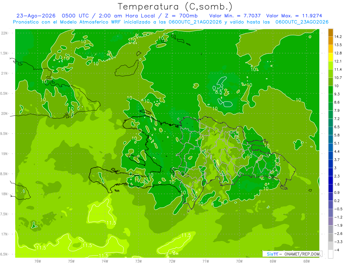
Task: Click the '73W' longitude axis label
Action: click(x=138, y=261)
